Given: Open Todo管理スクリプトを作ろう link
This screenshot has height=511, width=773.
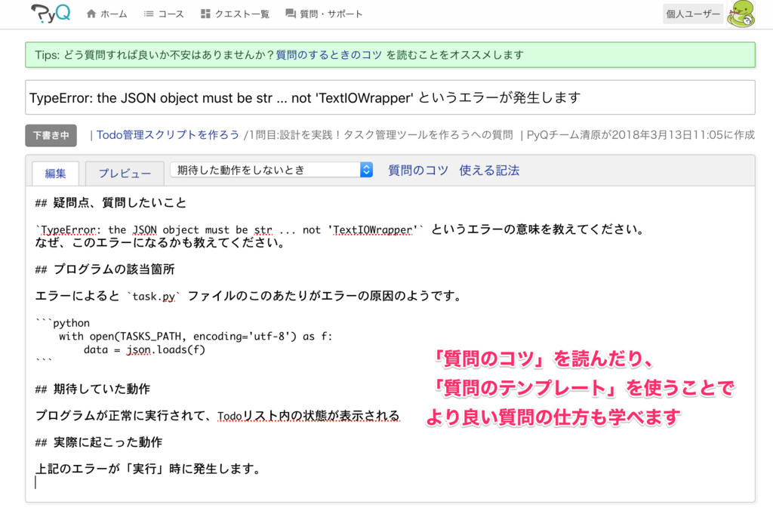Looking at the screenshot, I should click(168, 135).
